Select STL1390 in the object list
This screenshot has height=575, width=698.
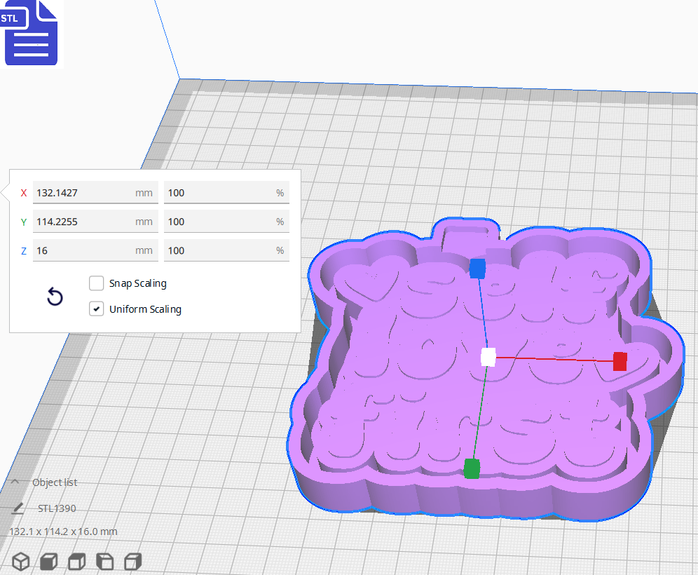57,508
